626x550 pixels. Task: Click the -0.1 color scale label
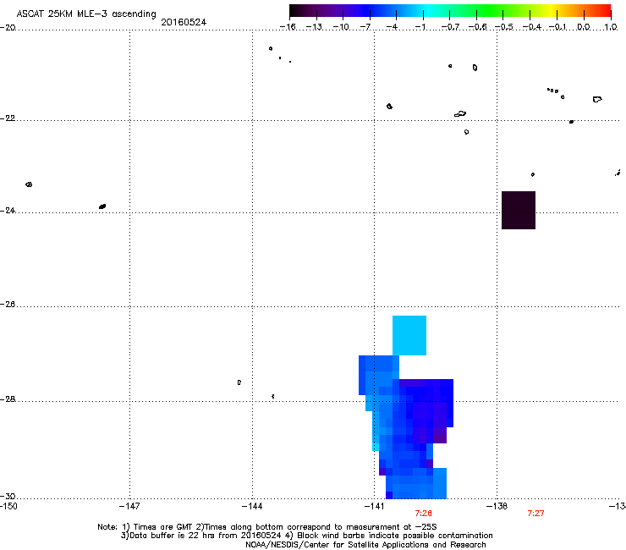tap(557, 27)
